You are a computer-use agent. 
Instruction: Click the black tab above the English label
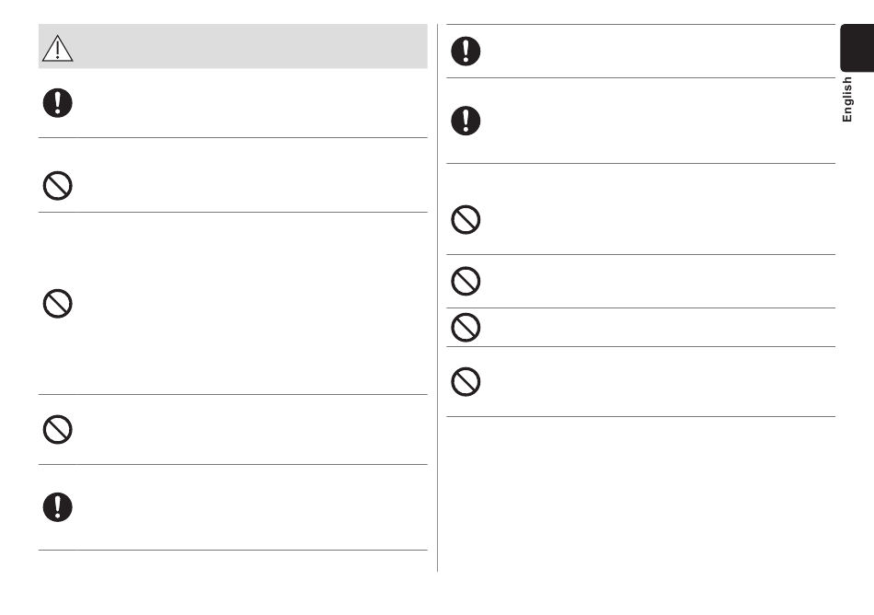[x=857, y=48]
